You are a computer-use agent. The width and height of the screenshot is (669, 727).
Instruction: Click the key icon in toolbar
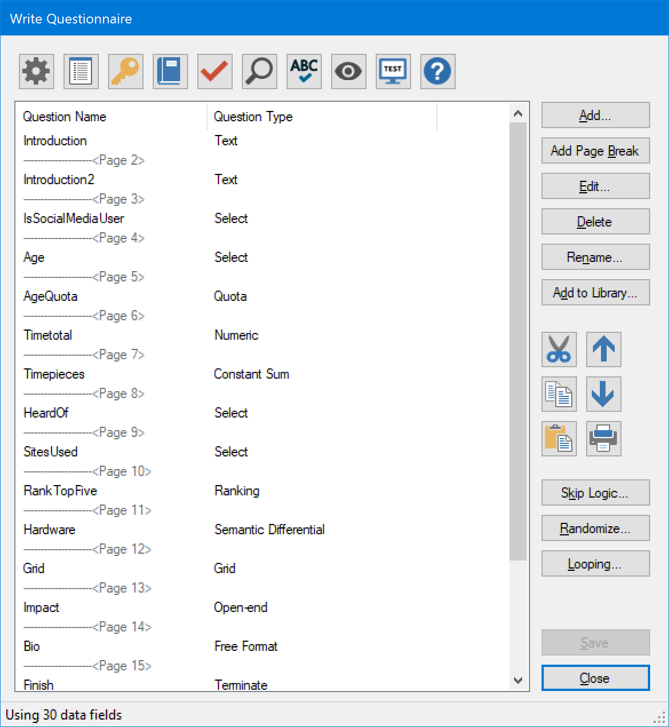[126, 71]
